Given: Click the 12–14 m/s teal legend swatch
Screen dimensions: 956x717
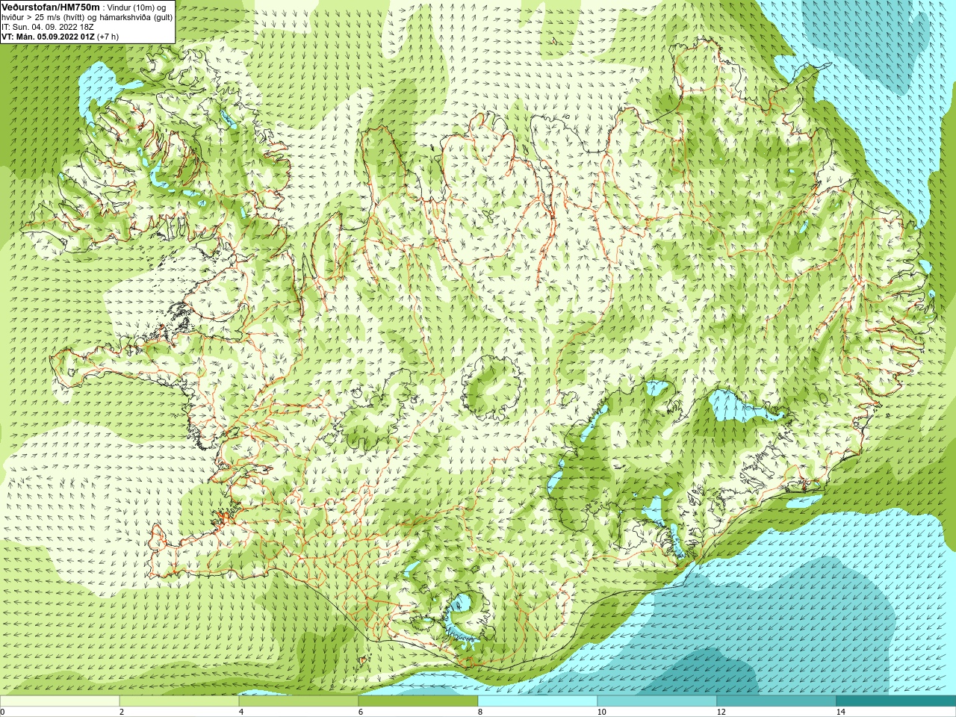Looking at the screenshot, I should [x=777, y=701].
